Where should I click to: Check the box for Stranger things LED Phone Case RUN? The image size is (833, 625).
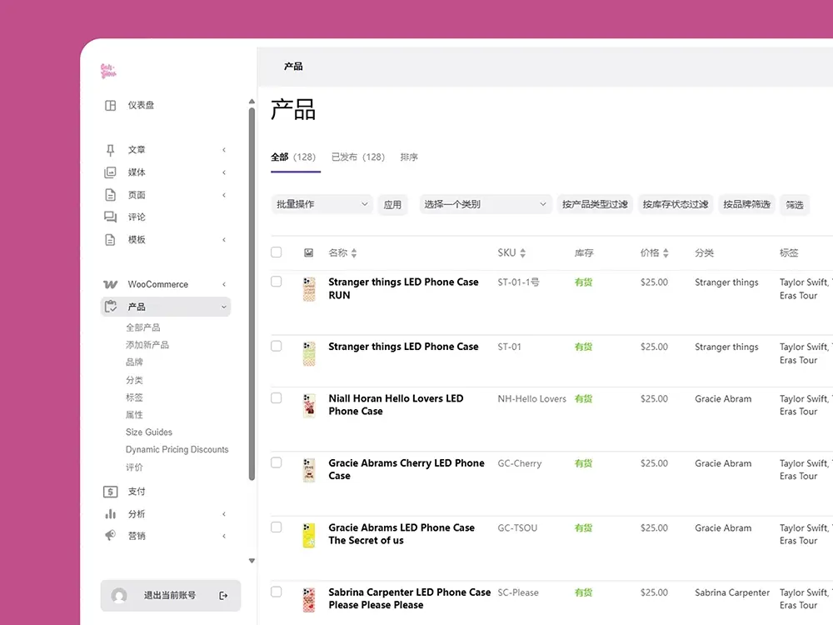[x=277, y=282]
